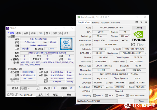Click the NVIDIA SLI Disabled field
157x110 pixels.
point(119,91)
